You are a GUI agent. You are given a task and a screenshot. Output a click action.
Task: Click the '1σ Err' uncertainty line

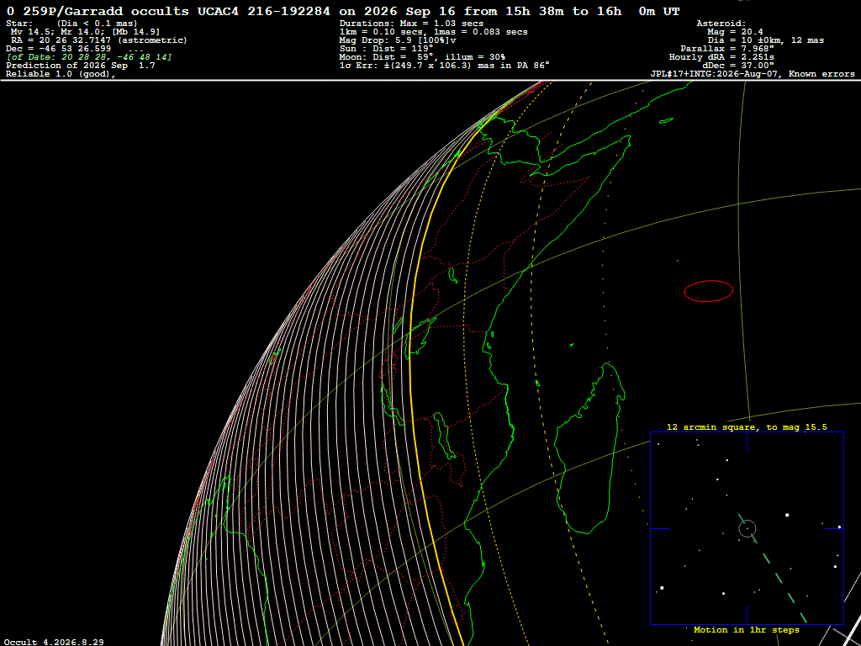[x=445, y=66]
